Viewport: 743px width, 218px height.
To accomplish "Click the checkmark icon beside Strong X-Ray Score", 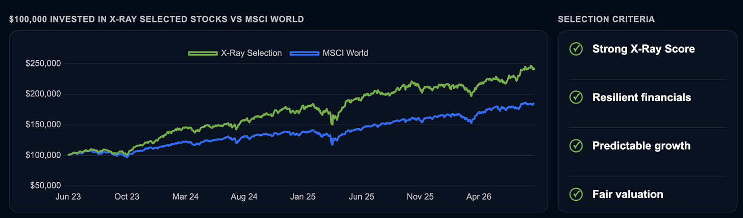I will [576, 49].
